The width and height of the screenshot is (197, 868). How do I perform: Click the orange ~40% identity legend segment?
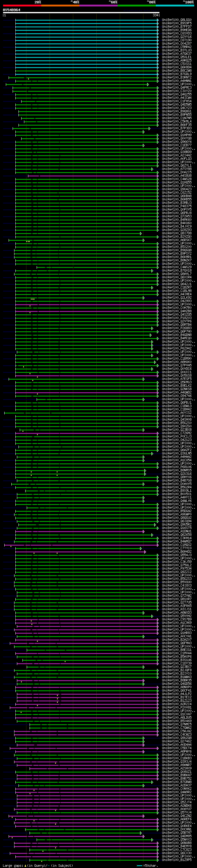[60, 6]
